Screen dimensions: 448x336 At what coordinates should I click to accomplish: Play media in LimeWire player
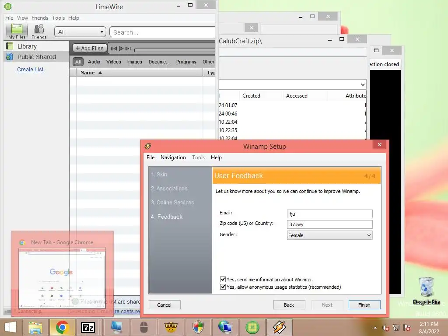pyautogui.click(x=121, y=49)
